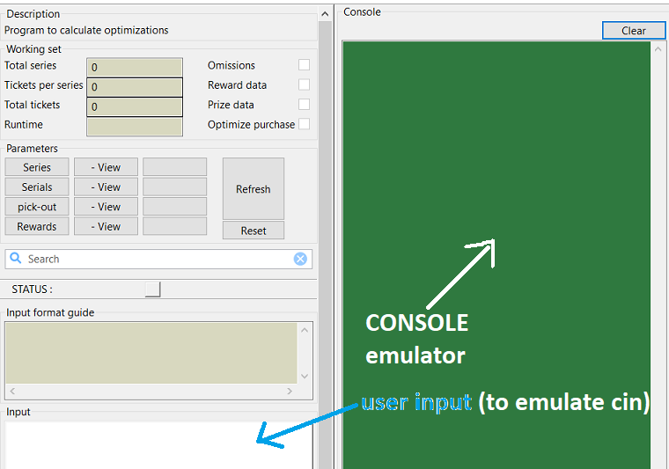Select the Rewards button
The width and height of the screenshot is (669, 469).
[x=37, y=226]
